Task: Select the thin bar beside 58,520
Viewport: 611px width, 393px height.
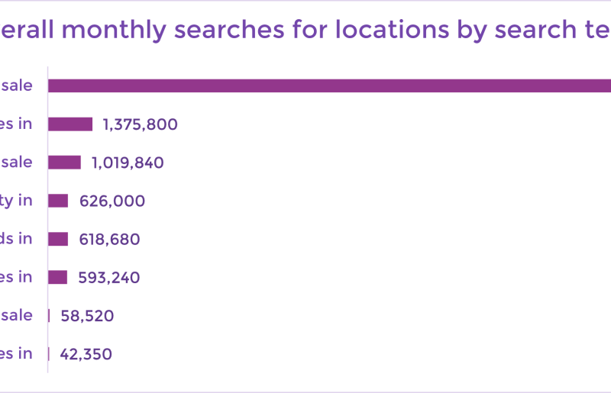Action: 49,315
